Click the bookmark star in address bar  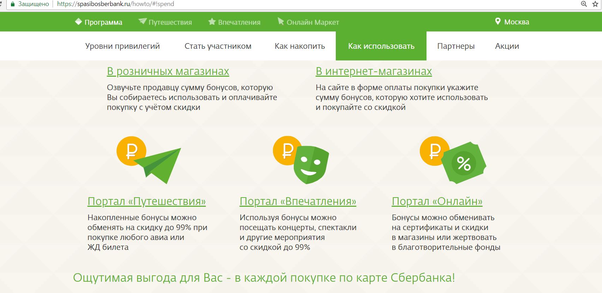pyautogui.click(x=595, y=4)
